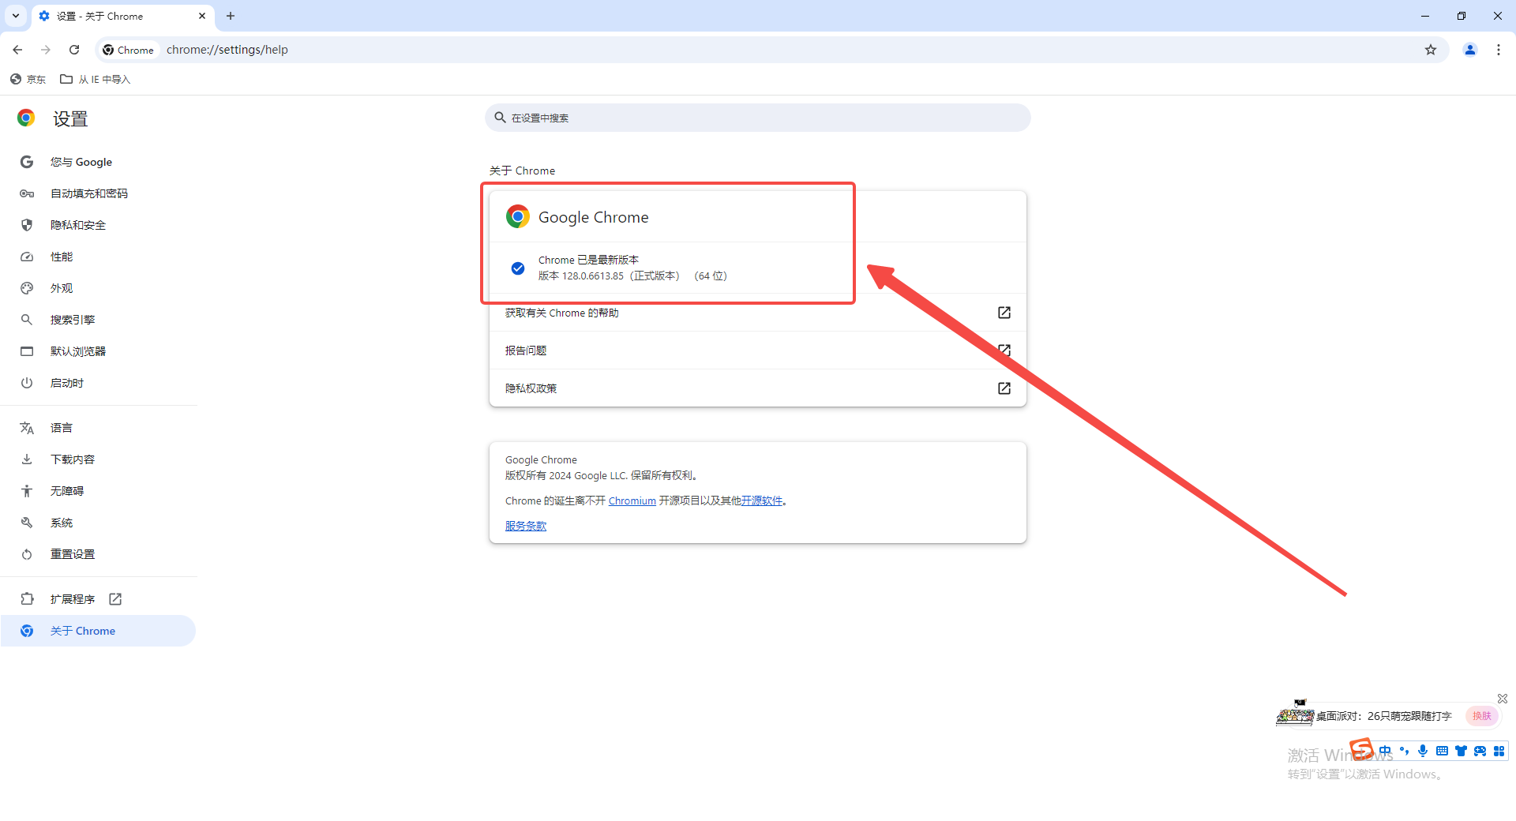Click the browser forward arrow
This screenshot has height=821, width=1516.
(x=46, y=50)
